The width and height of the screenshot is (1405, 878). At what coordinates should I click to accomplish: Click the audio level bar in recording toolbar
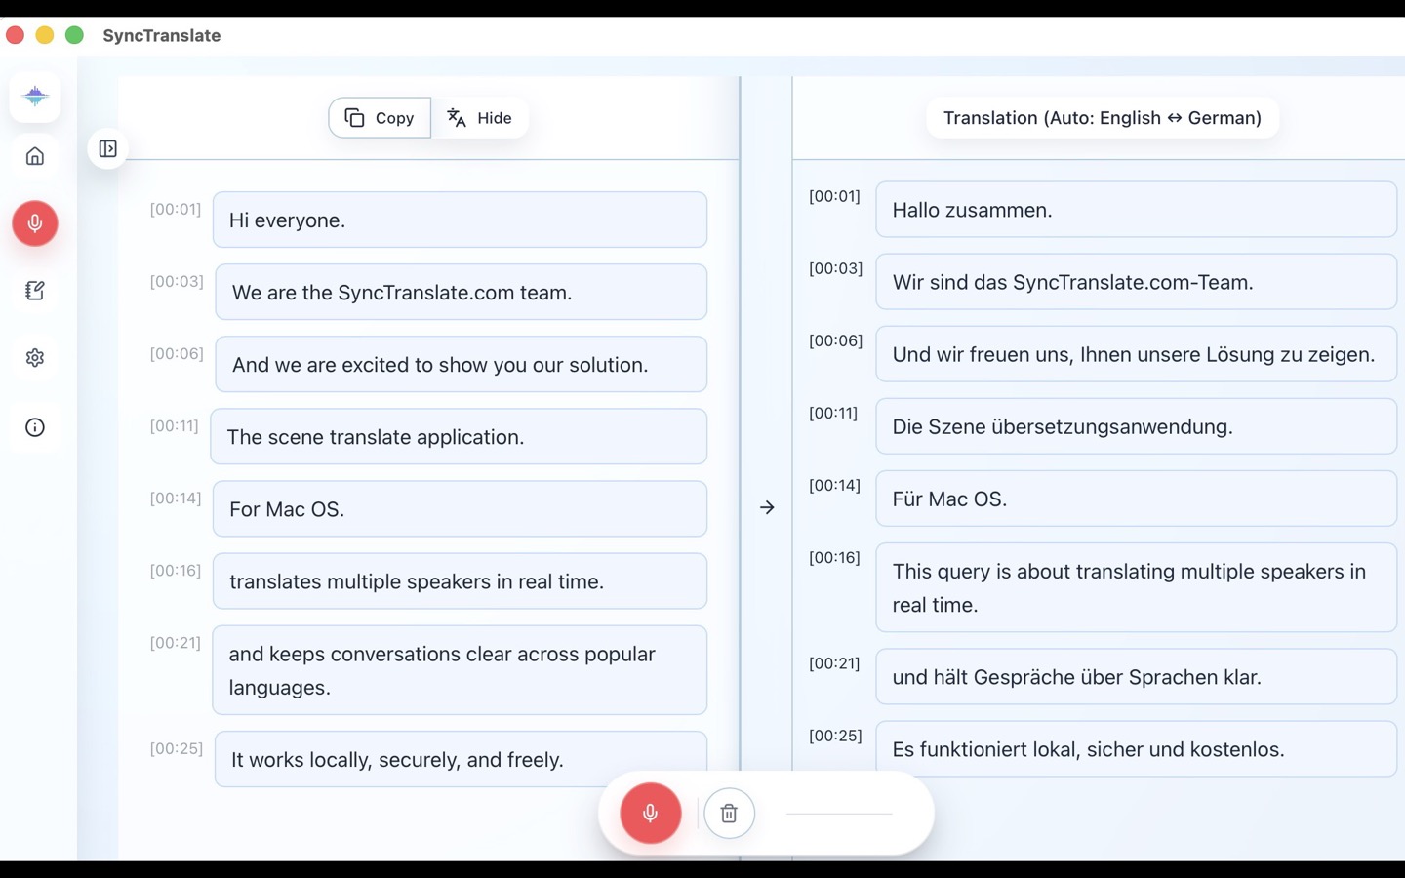(x=839, y=813)
